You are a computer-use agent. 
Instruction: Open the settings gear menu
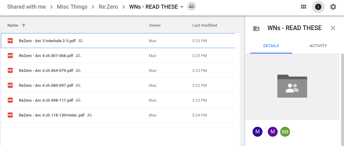click(x=333, y=7)
